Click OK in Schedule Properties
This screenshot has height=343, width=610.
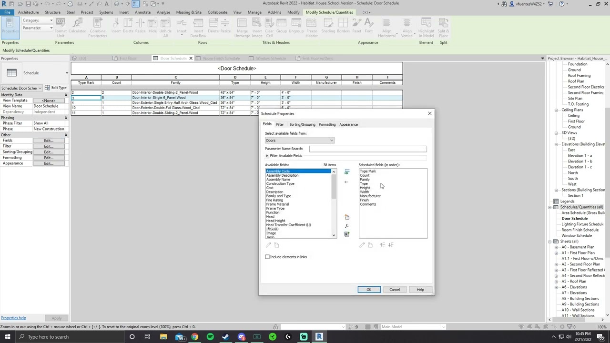369,290
